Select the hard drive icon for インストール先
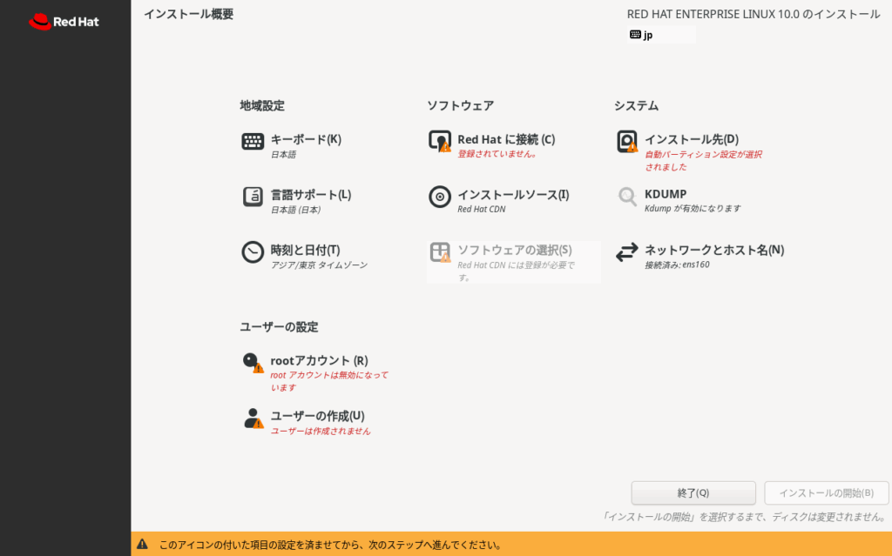 coord(627,142)
